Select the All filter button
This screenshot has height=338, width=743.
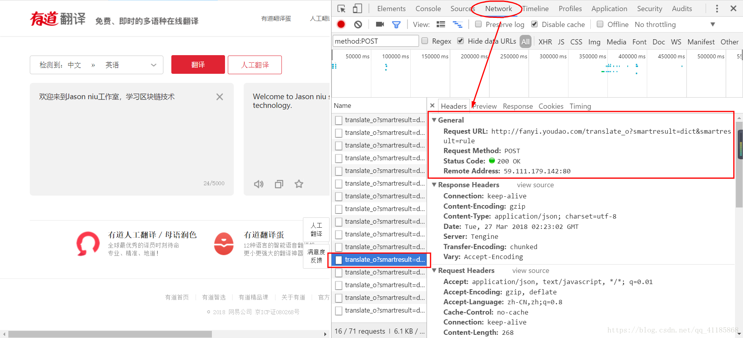(x=526, y=42)
